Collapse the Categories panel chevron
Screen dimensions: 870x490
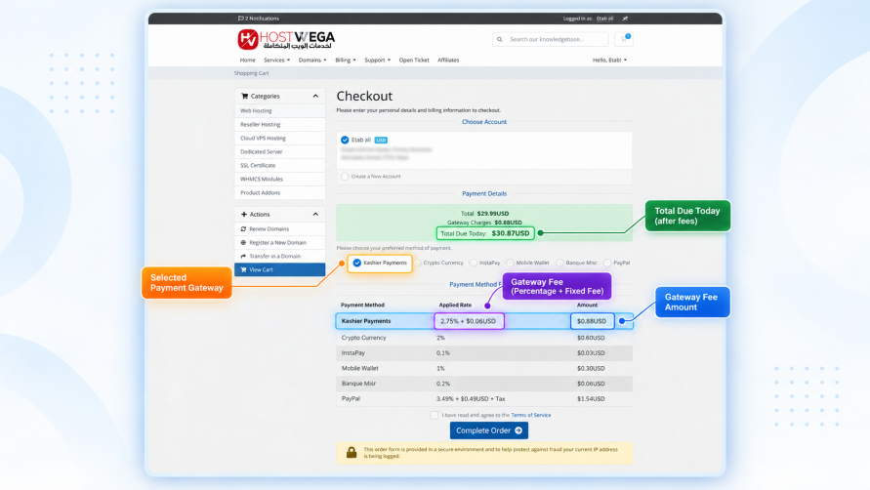pos(315,96)
